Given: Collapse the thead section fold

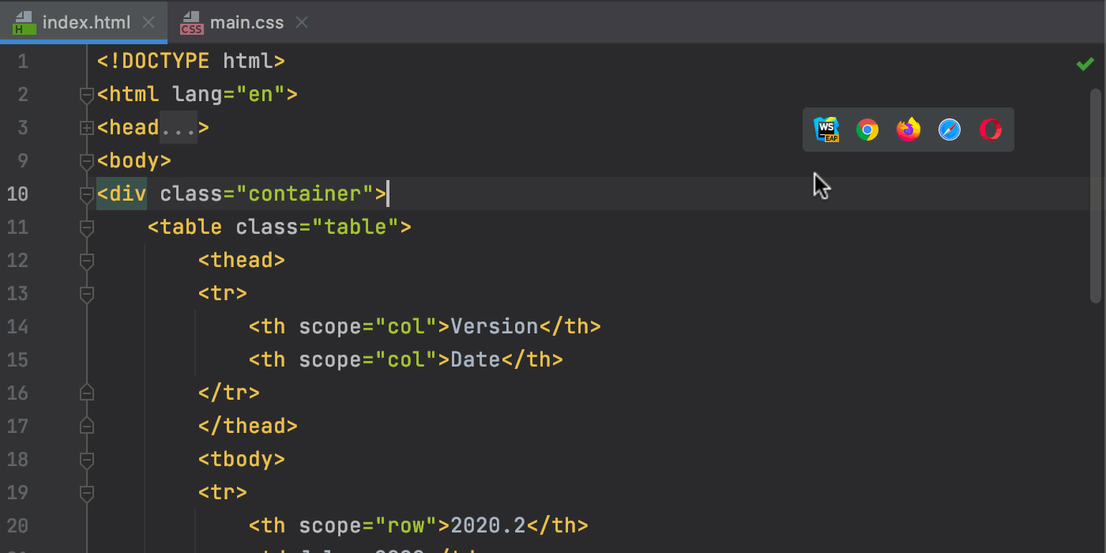Looking at the screenshot, I should click(x=87, y=261).
